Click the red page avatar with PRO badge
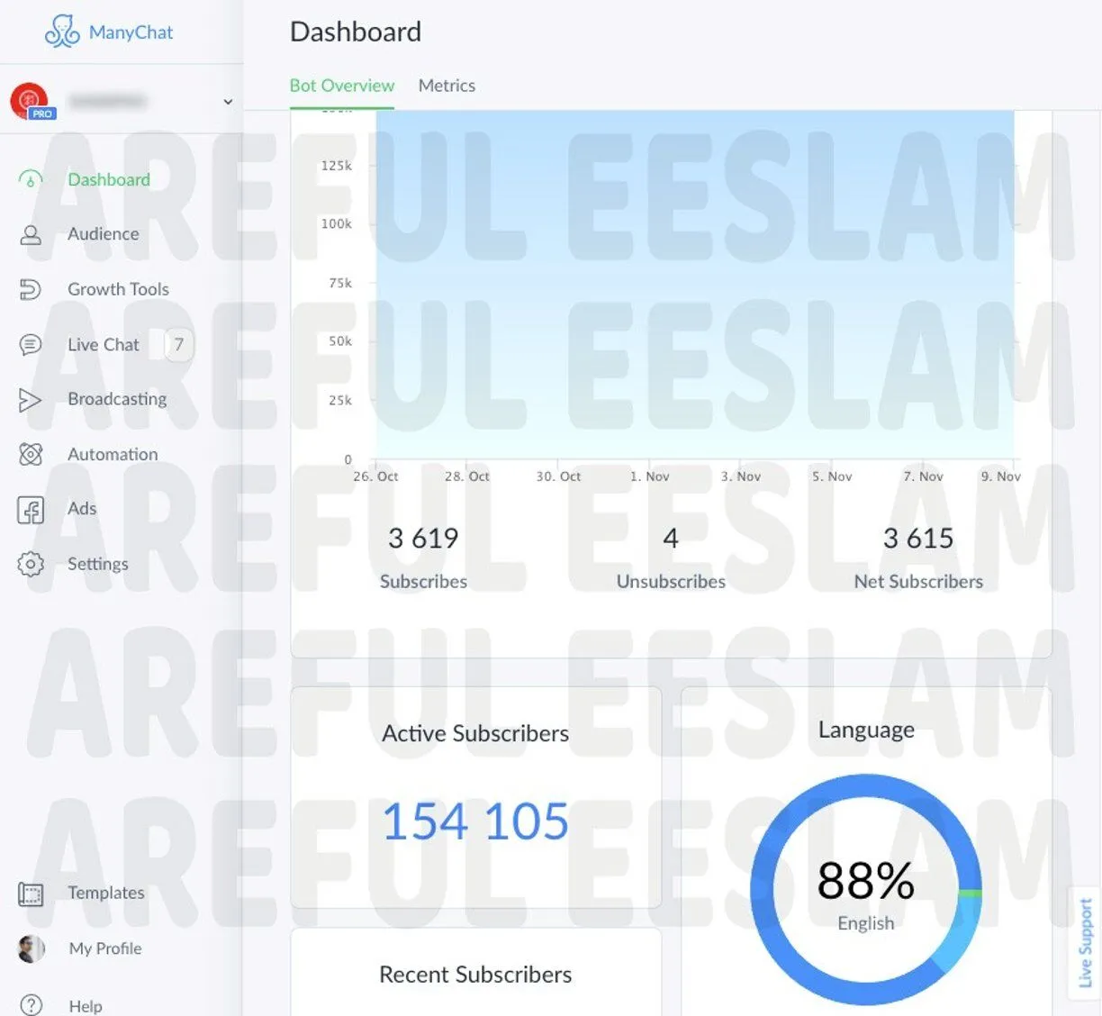The height and width of the screenshot is (1016, 1102). [32, 101]
